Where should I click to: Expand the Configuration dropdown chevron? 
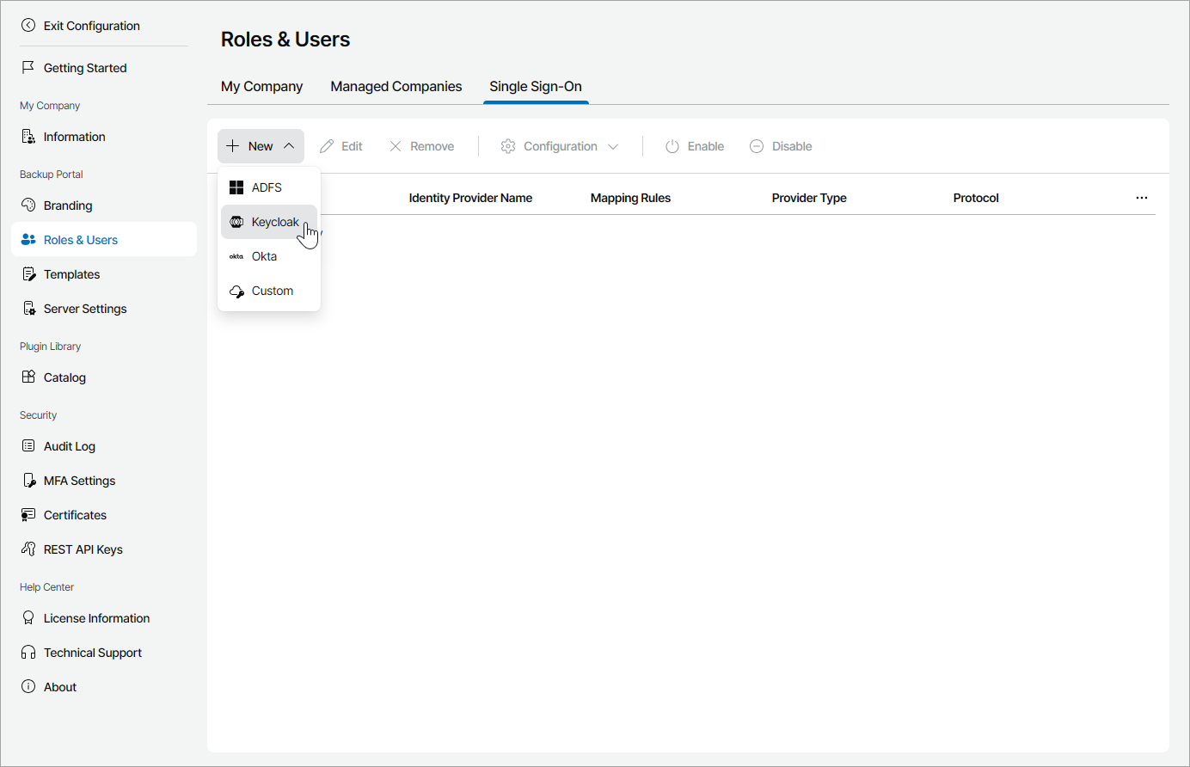(613, 146)
